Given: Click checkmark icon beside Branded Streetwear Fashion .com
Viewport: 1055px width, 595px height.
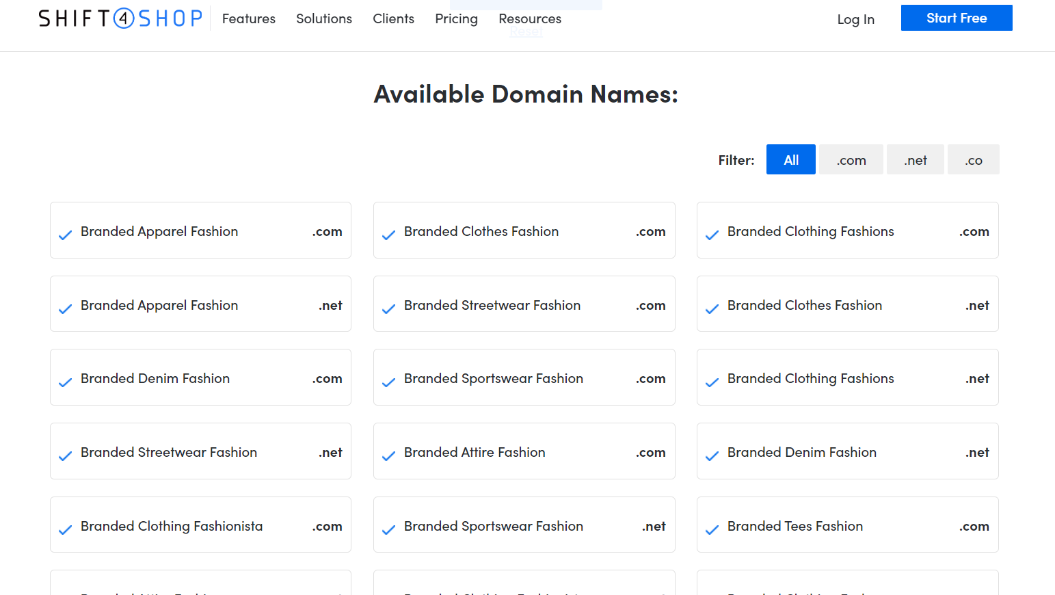Looking at the screenshot, I should coord(388,309).
